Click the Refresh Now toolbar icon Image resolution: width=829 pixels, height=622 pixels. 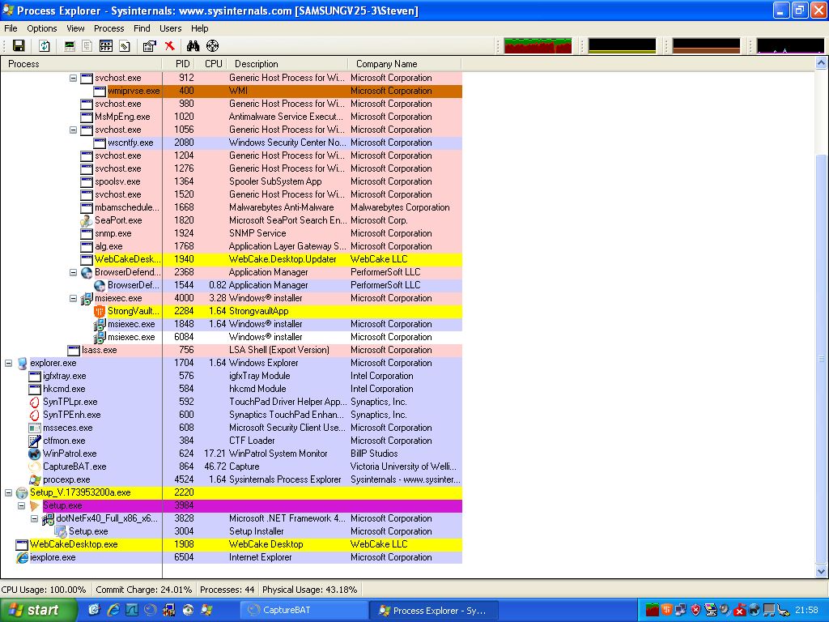point(45,46)
